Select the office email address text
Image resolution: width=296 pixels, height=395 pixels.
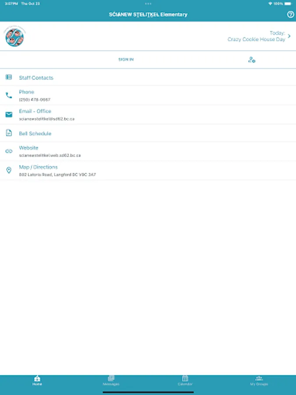pos(46,119)
